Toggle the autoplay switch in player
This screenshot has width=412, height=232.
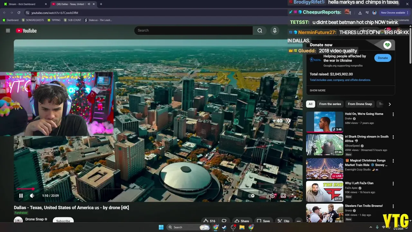(253, 196)
